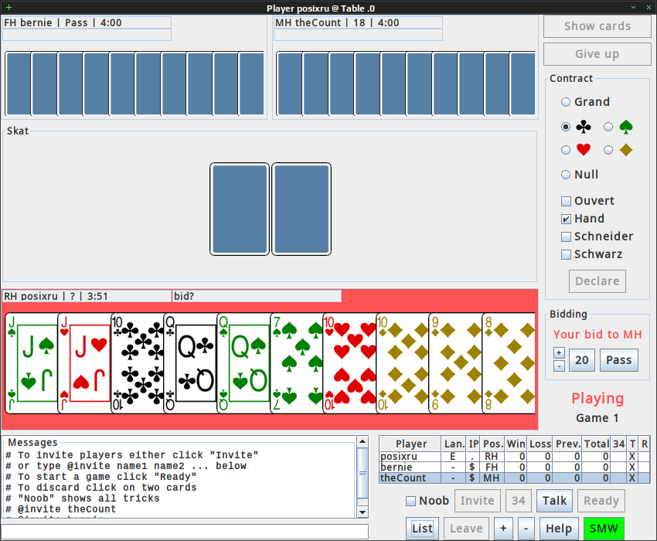Select the 9 of Diamonds card
Image resolution: width=657 pixels, height=541 pixels.
point(455,363)
